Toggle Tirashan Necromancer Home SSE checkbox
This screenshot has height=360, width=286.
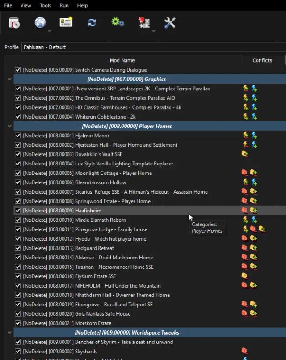pyautogui.click(x=18, y=267)
